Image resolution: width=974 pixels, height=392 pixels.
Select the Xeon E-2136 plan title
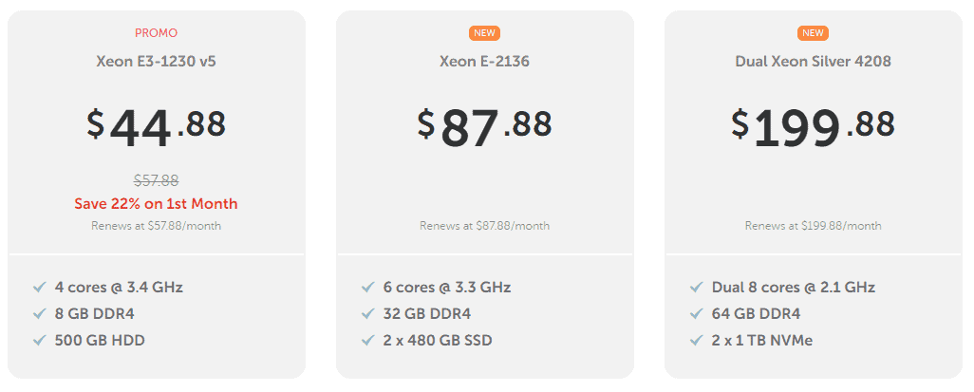[484, 62]
